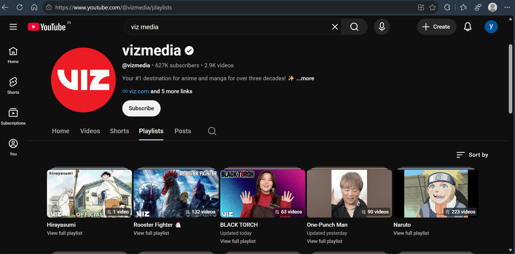Viewport: 515px width, 254px height.
Task: Click the vizmedia channel avatar logo
Action: [x=83, y=80]
